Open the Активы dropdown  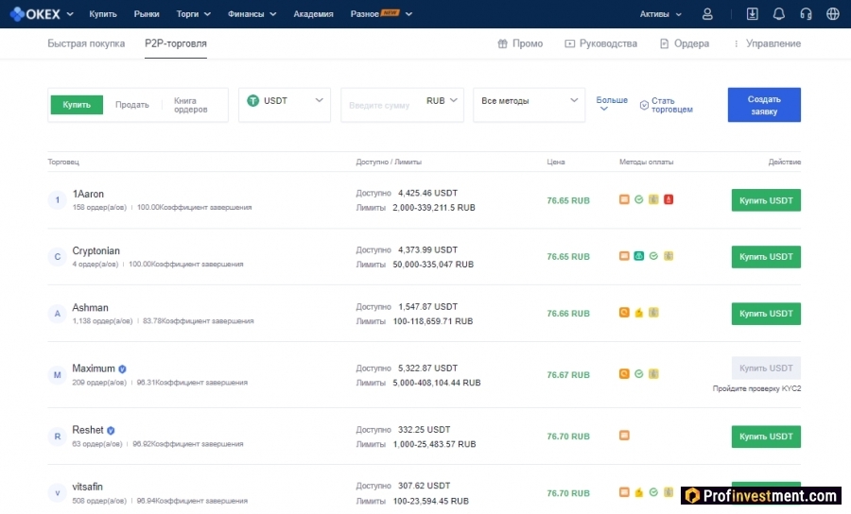click(660, 14)
